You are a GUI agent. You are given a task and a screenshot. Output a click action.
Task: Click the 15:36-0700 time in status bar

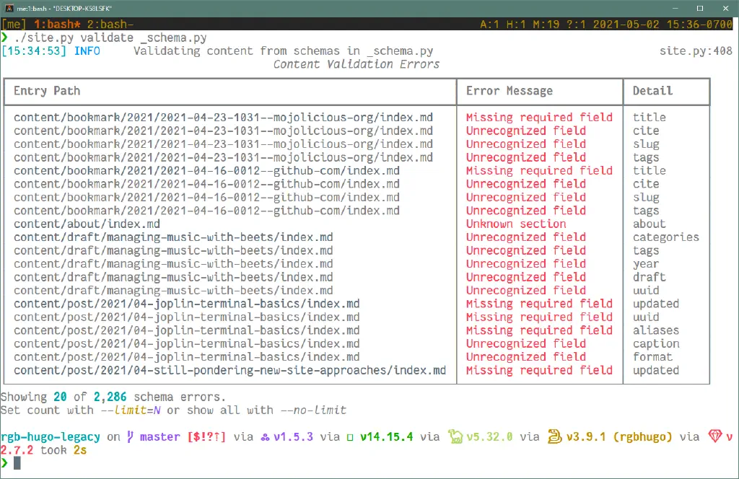point(699,24)
